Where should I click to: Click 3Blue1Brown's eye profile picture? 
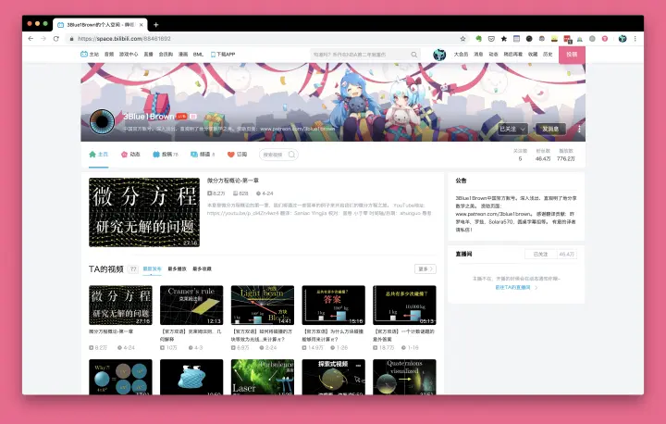point(103,121)
